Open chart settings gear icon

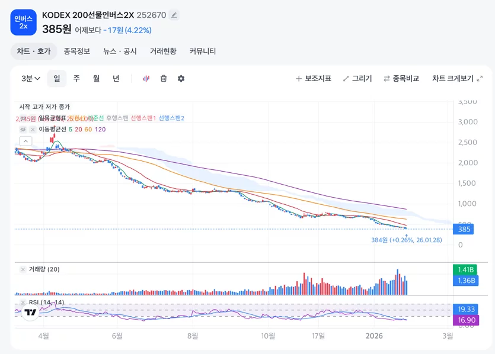pyautogui.click(x=181, y=79)
